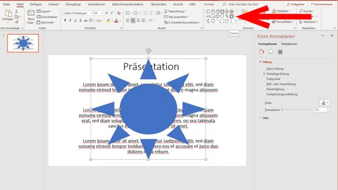The height and width of the screenshot is (190, 338).
Task: Increase font size with A-up icon
Action: point(107,13)
